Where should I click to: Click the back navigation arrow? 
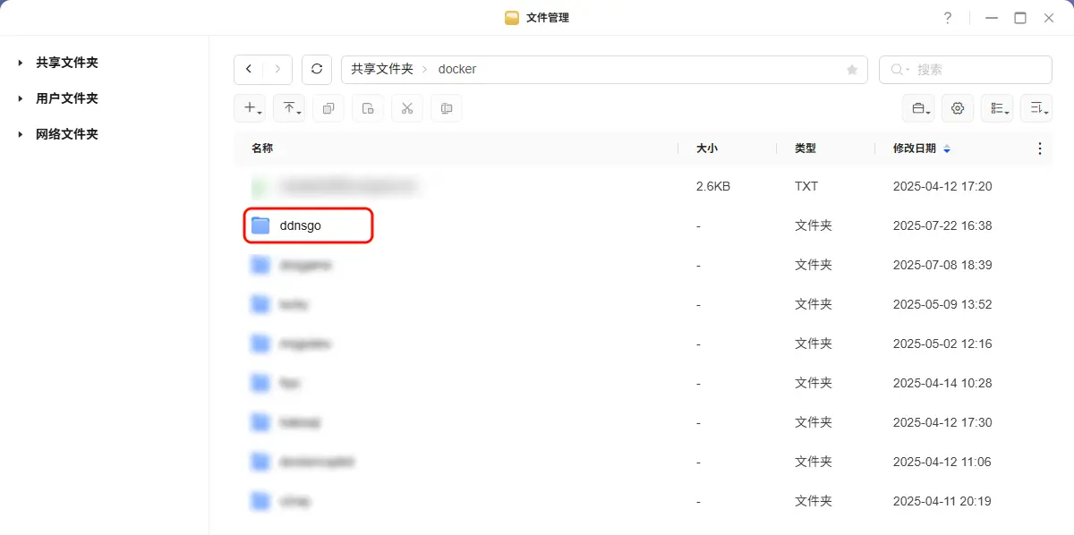[249, 69]
